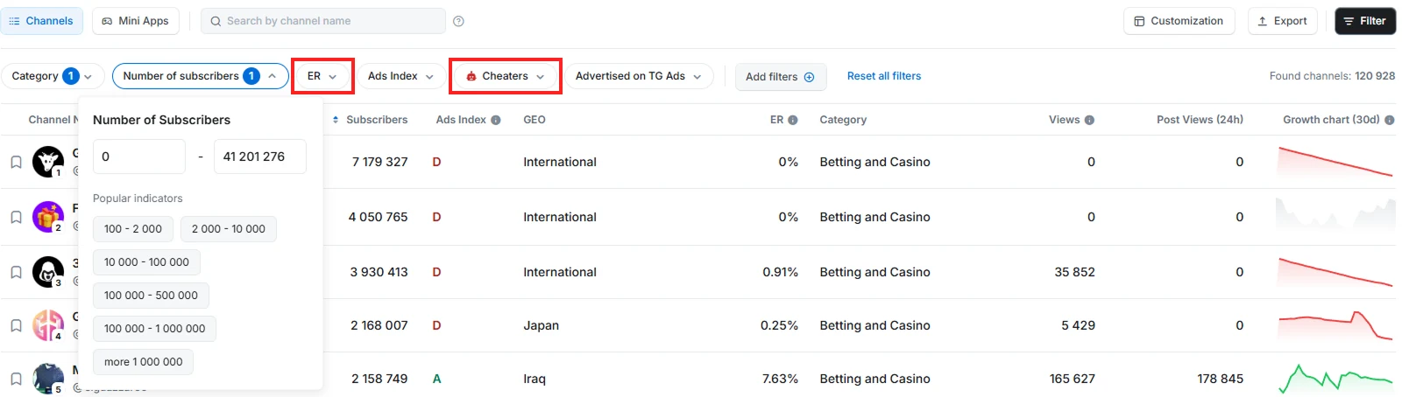Edit the minimum subscribers field showing 0

click(x=139, y=157)
